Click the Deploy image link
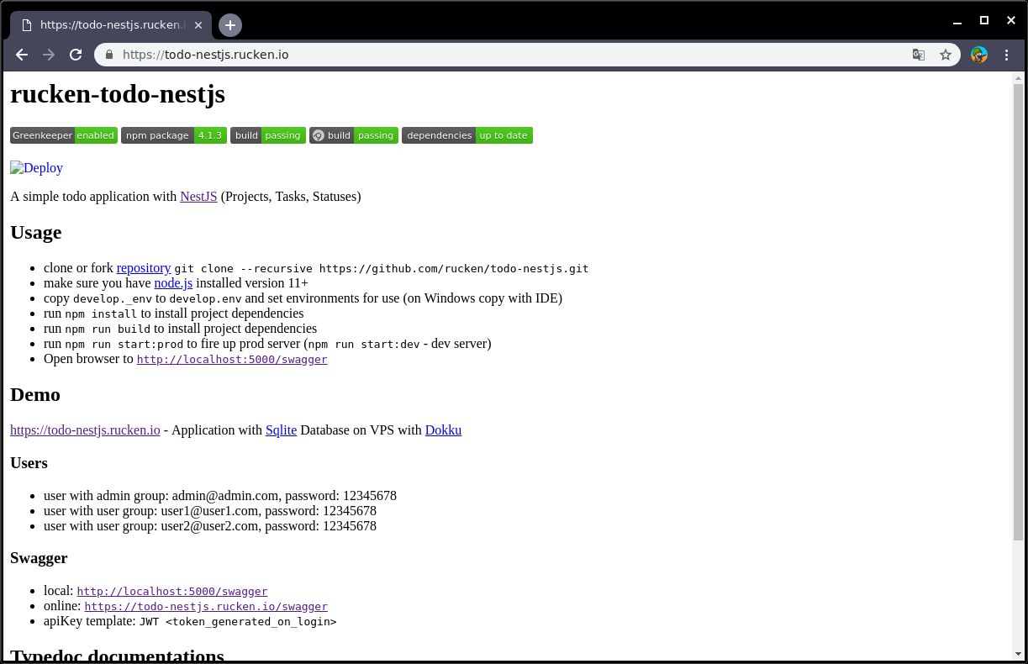 pyautogui.click(x=36, y=167)
